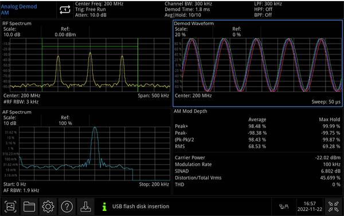Tap the RF Spectrum Center: 200 MHz label
This screenshot has height=216, width=344.
pos(22,96)
